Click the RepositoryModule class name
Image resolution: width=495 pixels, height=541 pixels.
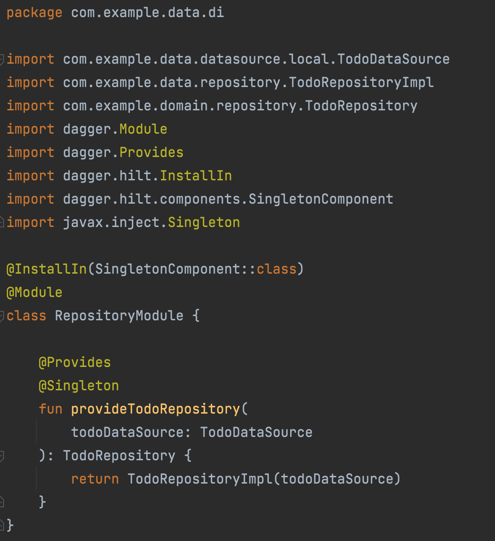[119, 315]
